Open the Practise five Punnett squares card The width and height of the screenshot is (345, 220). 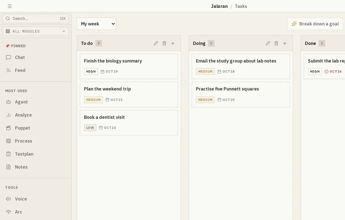pos(241,95)
